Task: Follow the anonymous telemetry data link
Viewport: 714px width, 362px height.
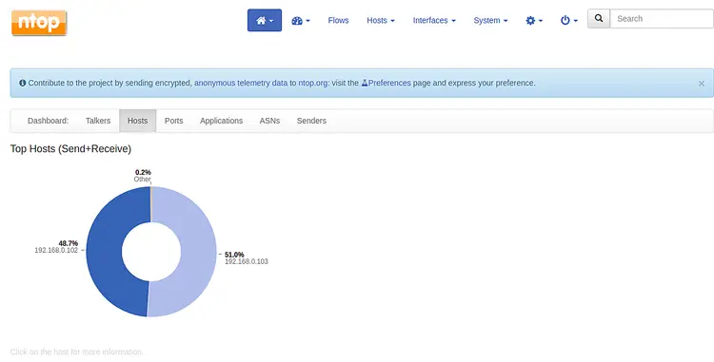Action: click(241, 83)
